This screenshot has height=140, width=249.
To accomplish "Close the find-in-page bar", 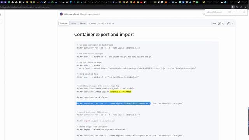I will point(245,12).
